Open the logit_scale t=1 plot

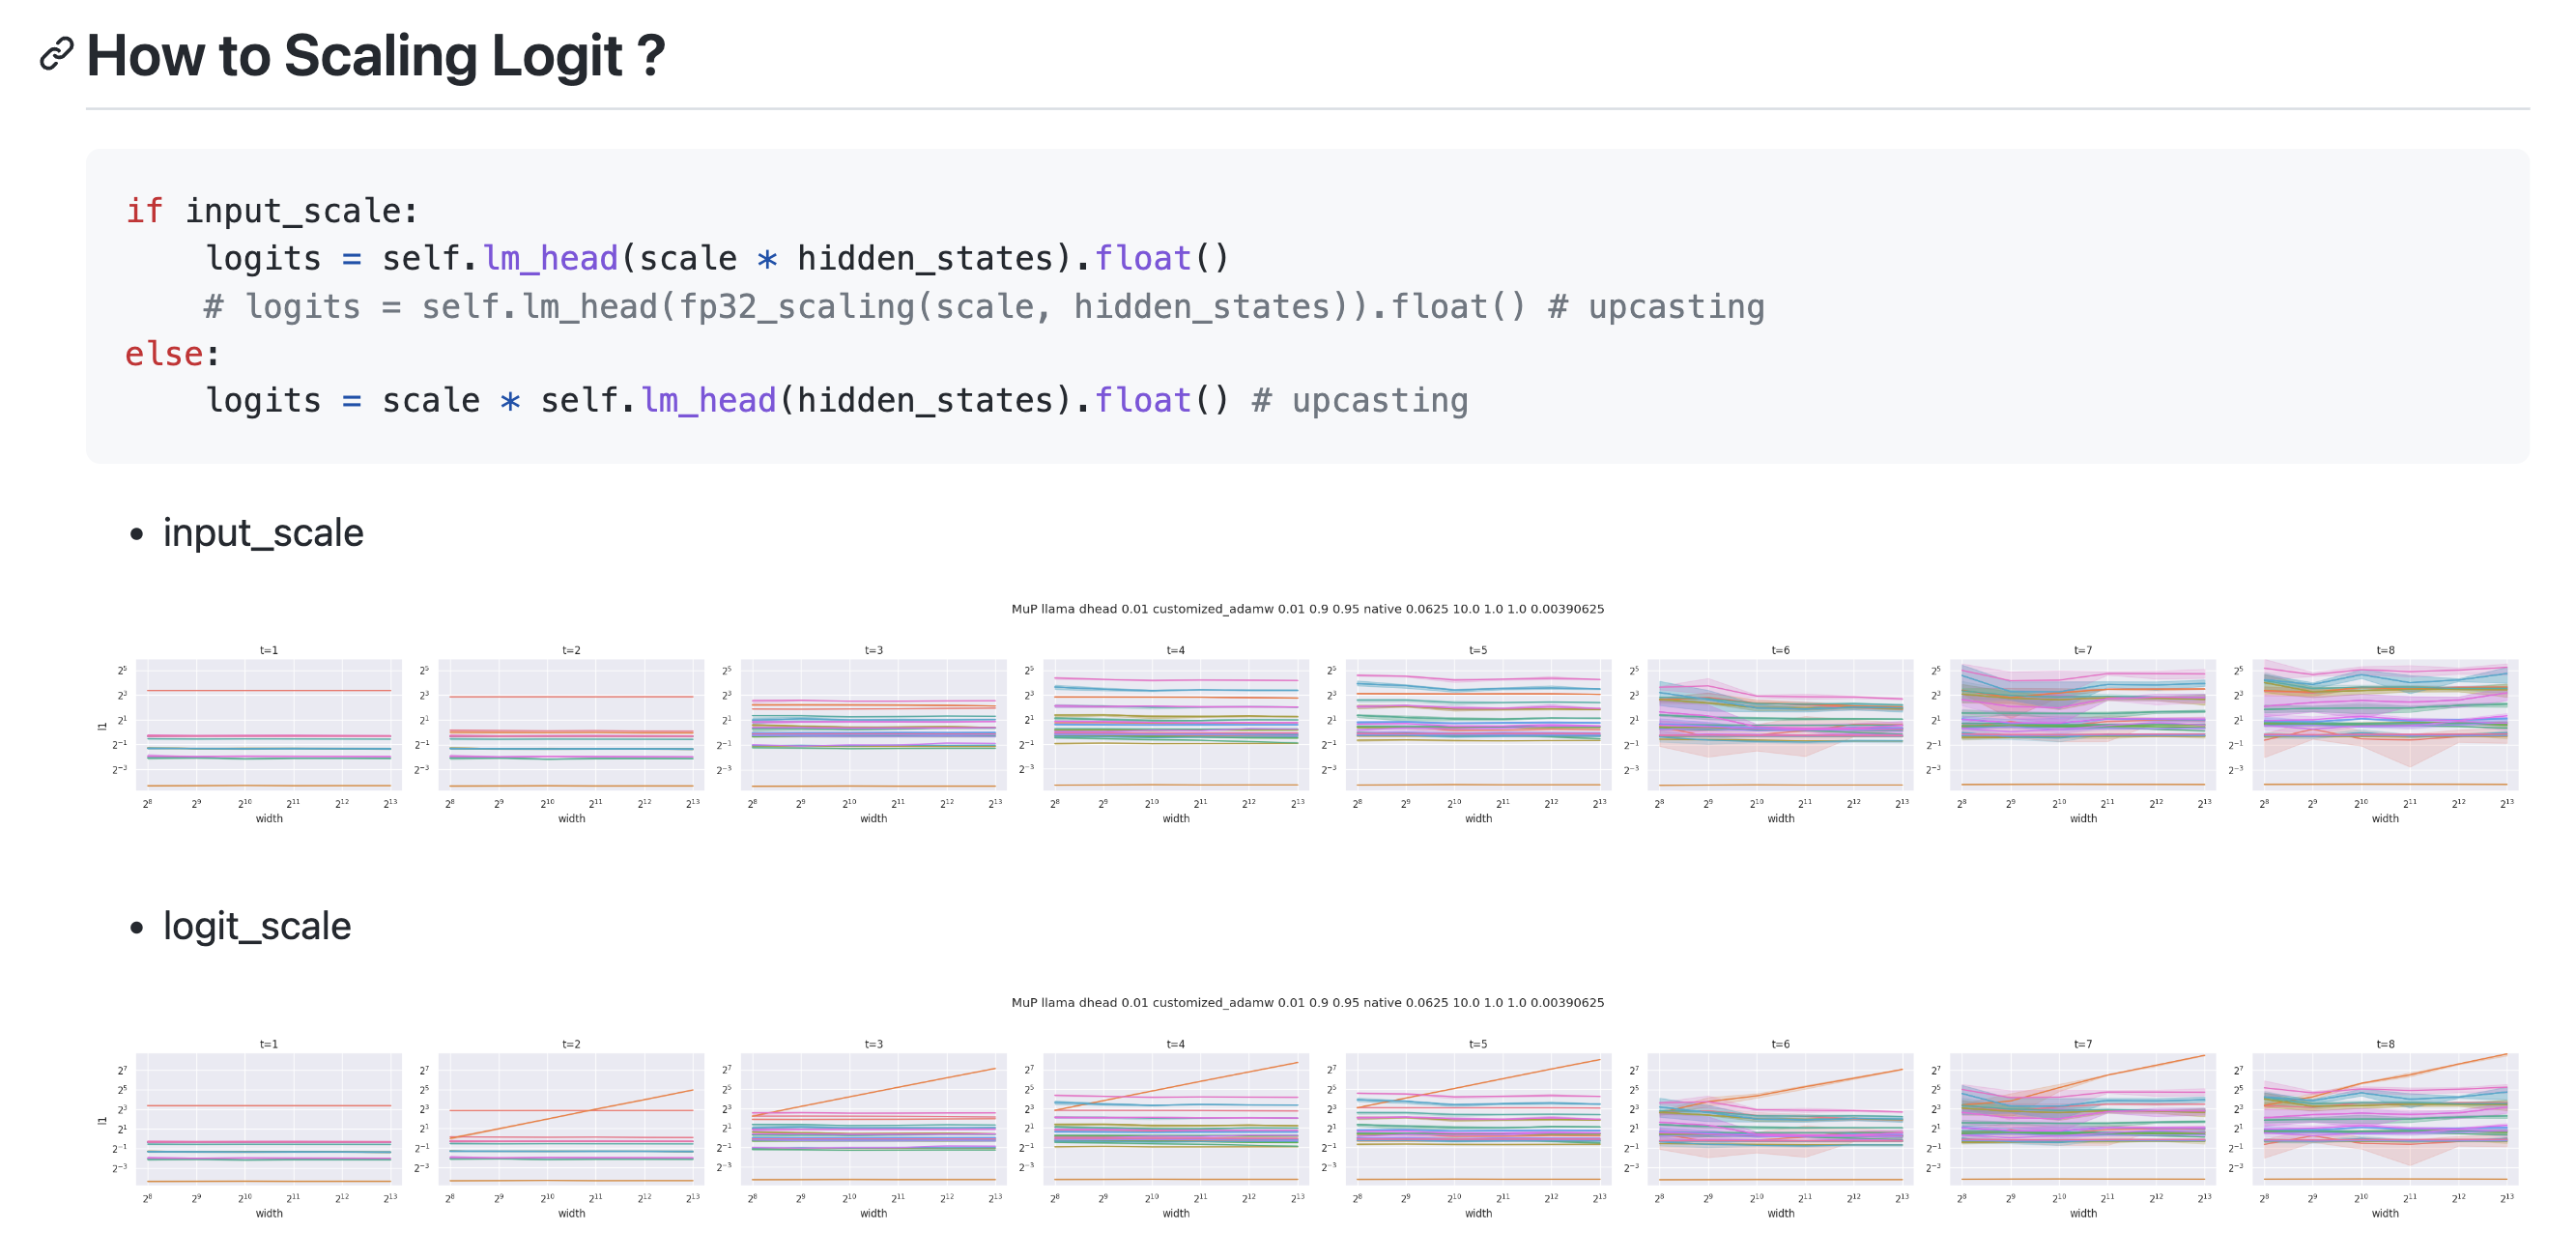pos(269,1119)
